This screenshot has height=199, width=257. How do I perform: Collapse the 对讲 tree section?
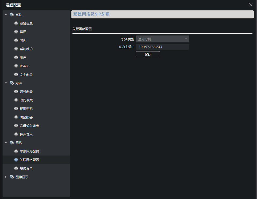[x=6, y=83]
